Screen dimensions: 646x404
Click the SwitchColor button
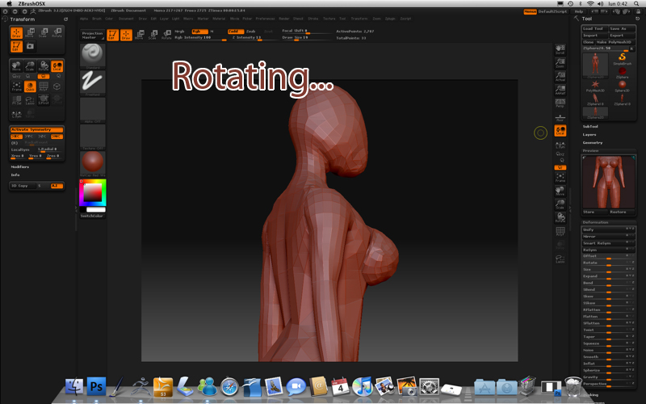(x=92, y=216)
